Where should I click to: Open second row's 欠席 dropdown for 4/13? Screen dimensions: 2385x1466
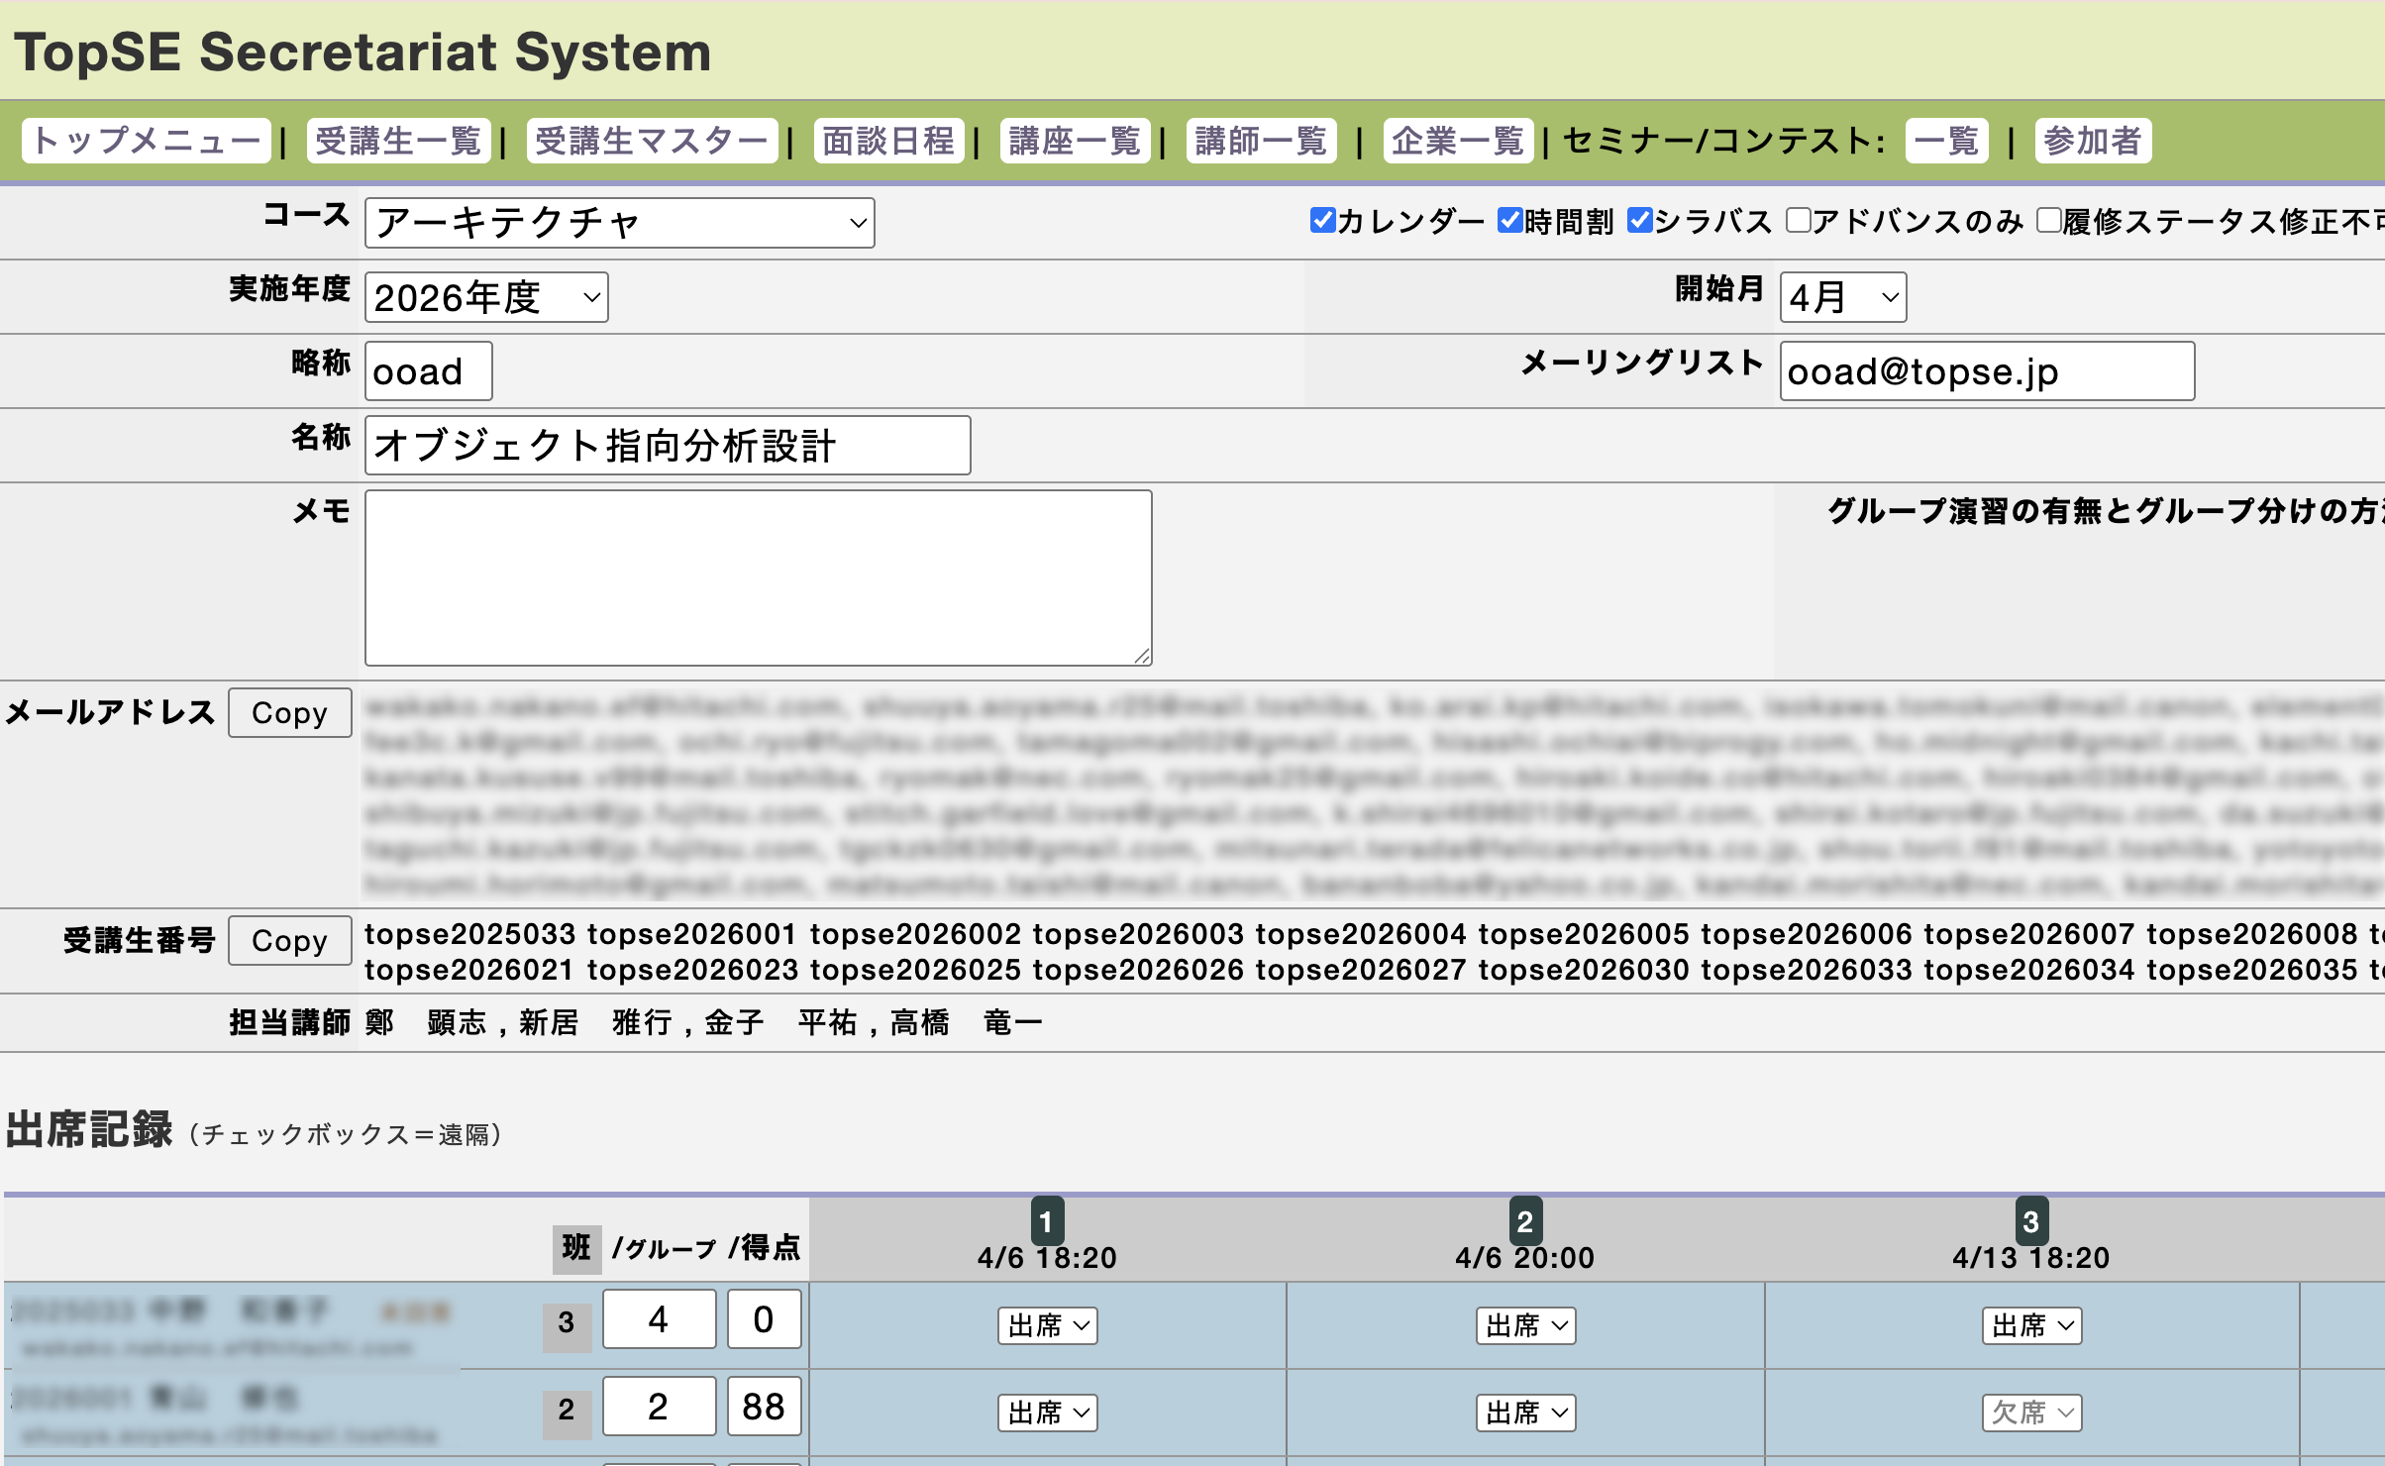2031,1413
